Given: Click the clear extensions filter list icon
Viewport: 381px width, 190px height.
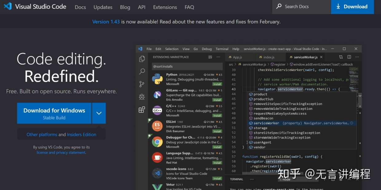Looking at the screenshot, I should point(210,57).
